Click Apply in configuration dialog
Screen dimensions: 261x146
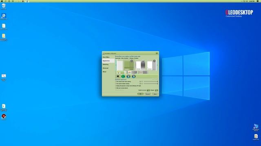[155, 94]
